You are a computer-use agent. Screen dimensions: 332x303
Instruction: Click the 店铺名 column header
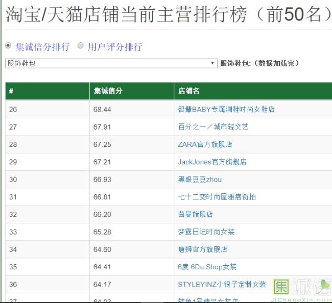point(188,91)
